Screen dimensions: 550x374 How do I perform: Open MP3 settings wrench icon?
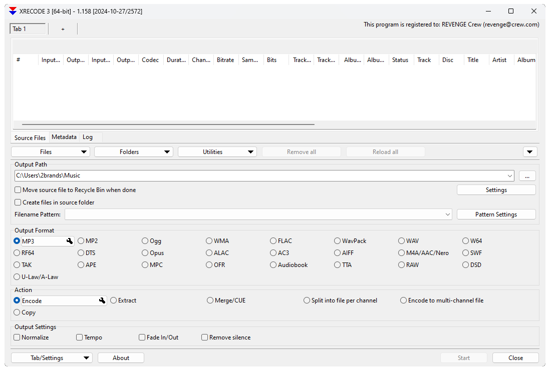coord(70,241)
